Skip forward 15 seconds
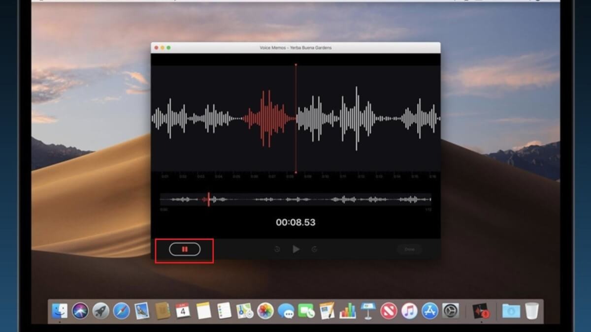This screenshot has height=332, width=591. click(x=314, y=249)
